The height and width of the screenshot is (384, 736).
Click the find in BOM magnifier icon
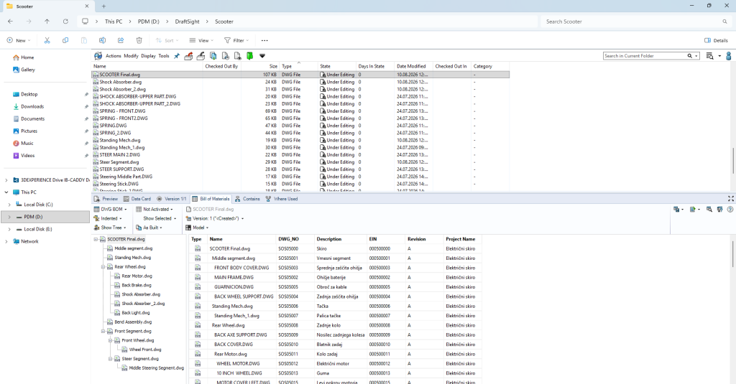(709, 209)
